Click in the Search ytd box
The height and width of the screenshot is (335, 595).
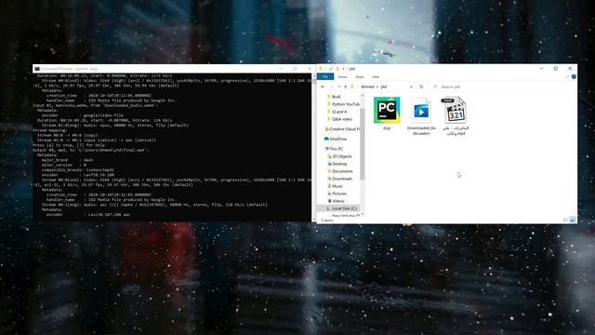pos(504,87)
